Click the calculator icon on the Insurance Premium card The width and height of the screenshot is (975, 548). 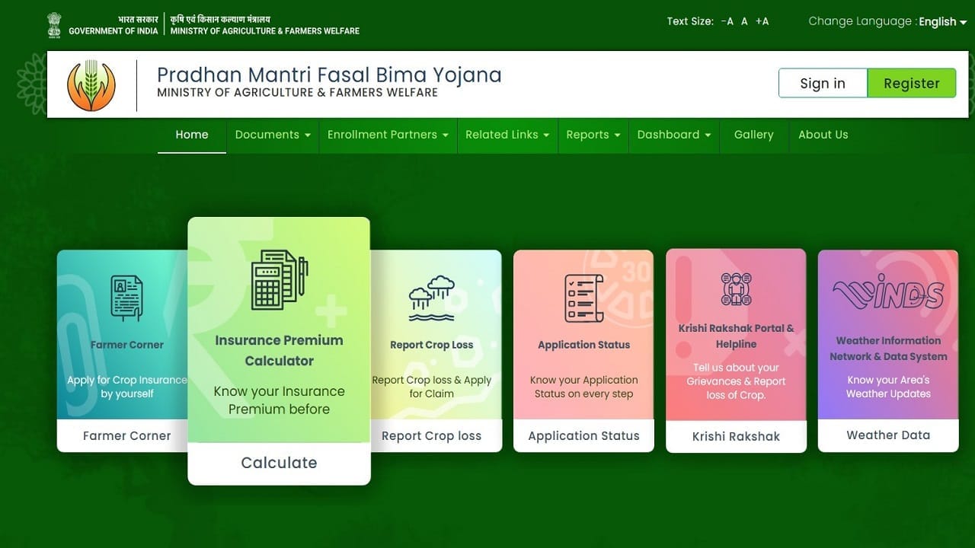(x=279, y=279)
